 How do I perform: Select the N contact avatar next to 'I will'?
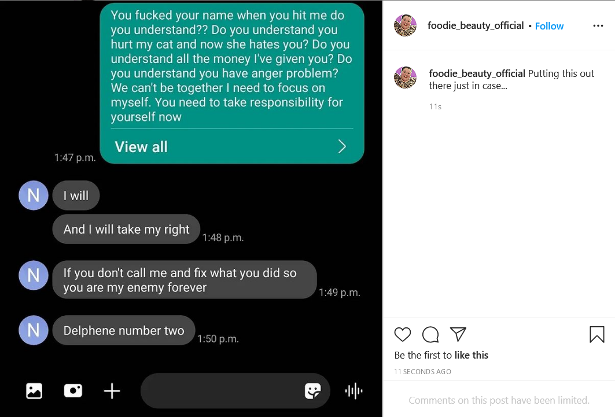[34, 195]
